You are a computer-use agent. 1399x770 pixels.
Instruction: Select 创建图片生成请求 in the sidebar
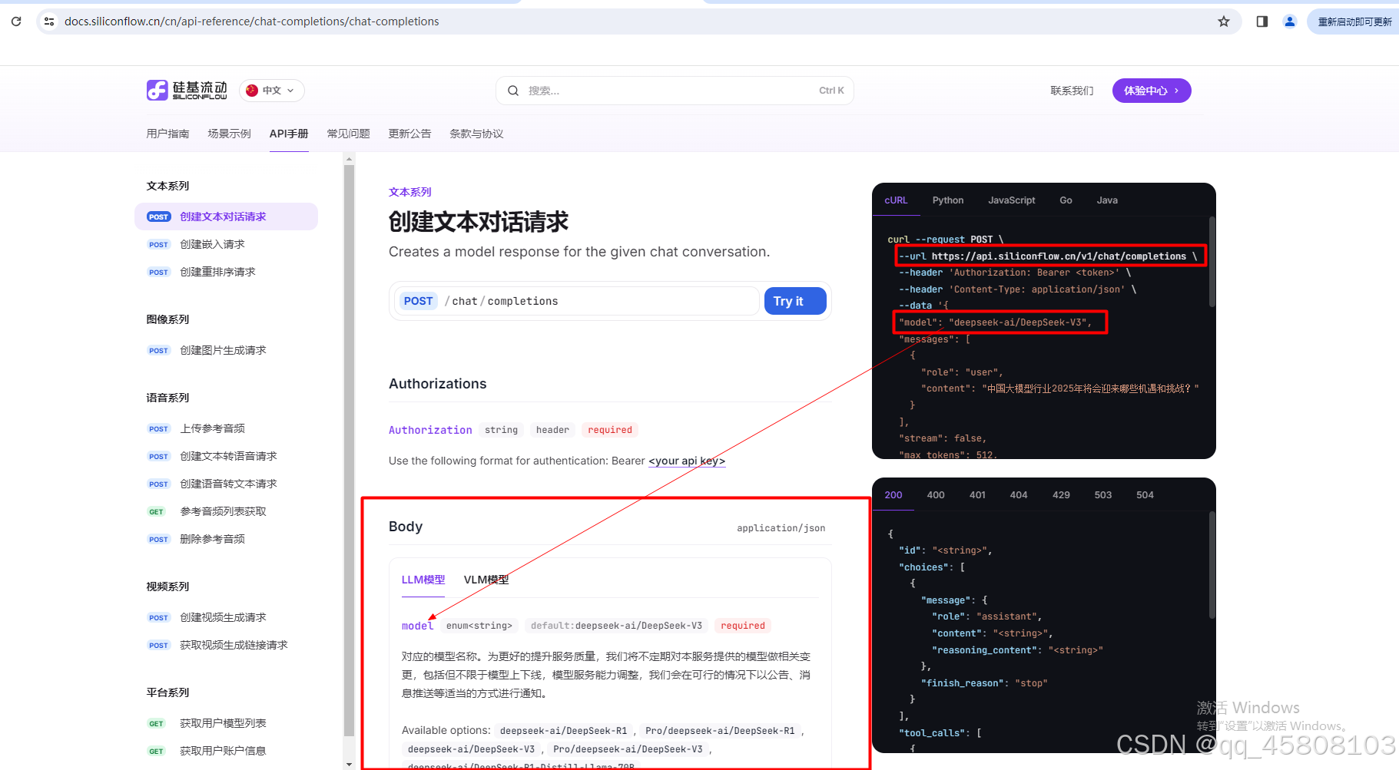pos(222,349)
